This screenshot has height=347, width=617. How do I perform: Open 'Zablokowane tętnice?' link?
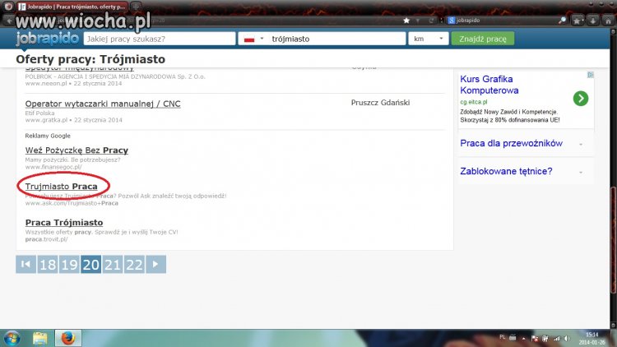(x=506, y=171)
